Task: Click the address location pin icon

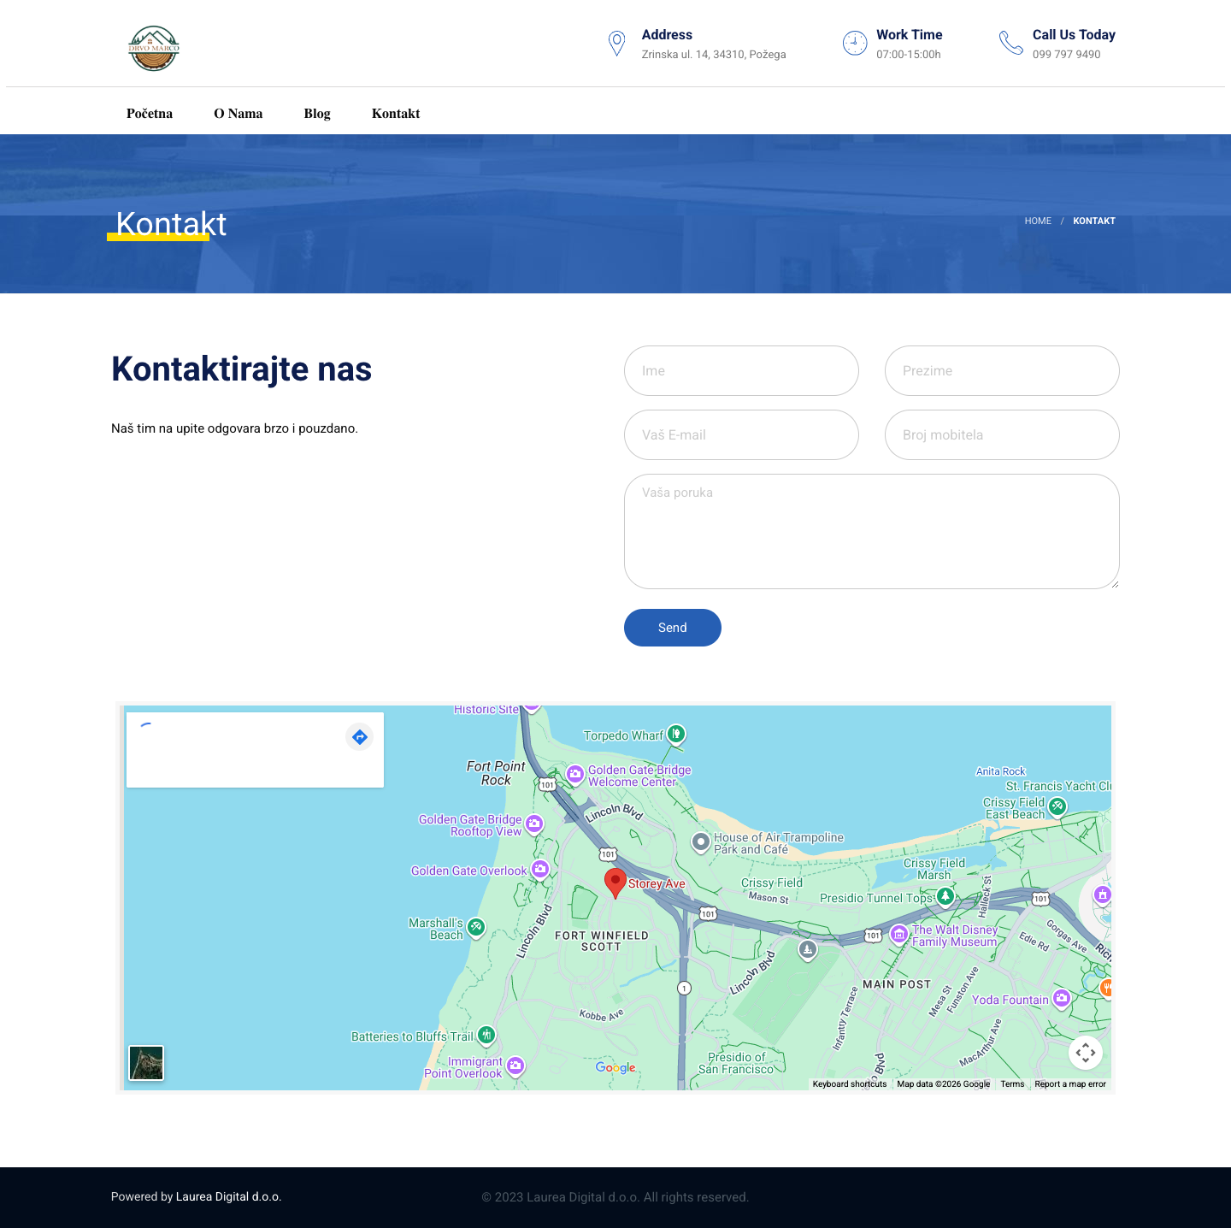Action: (616, 44)
